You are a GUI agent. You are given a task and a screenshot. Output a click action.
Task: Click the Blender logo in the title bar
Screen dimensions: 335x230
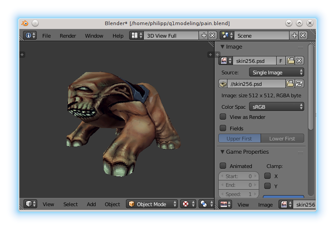pos(25,23)
